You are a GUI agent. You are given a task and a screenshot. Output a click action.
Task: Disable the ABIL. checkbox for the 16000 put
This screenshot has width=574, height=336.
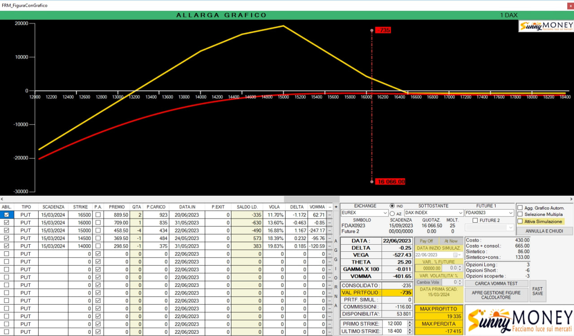6,223
